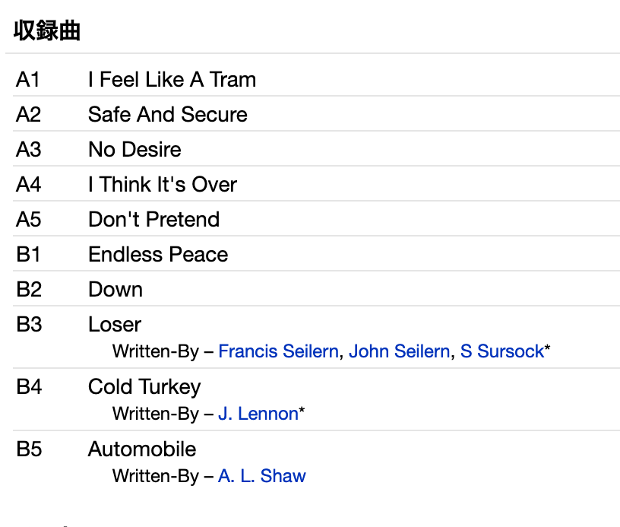Open the Francis Seilern artist link
The image size is (620, 527).
[278, 351]
